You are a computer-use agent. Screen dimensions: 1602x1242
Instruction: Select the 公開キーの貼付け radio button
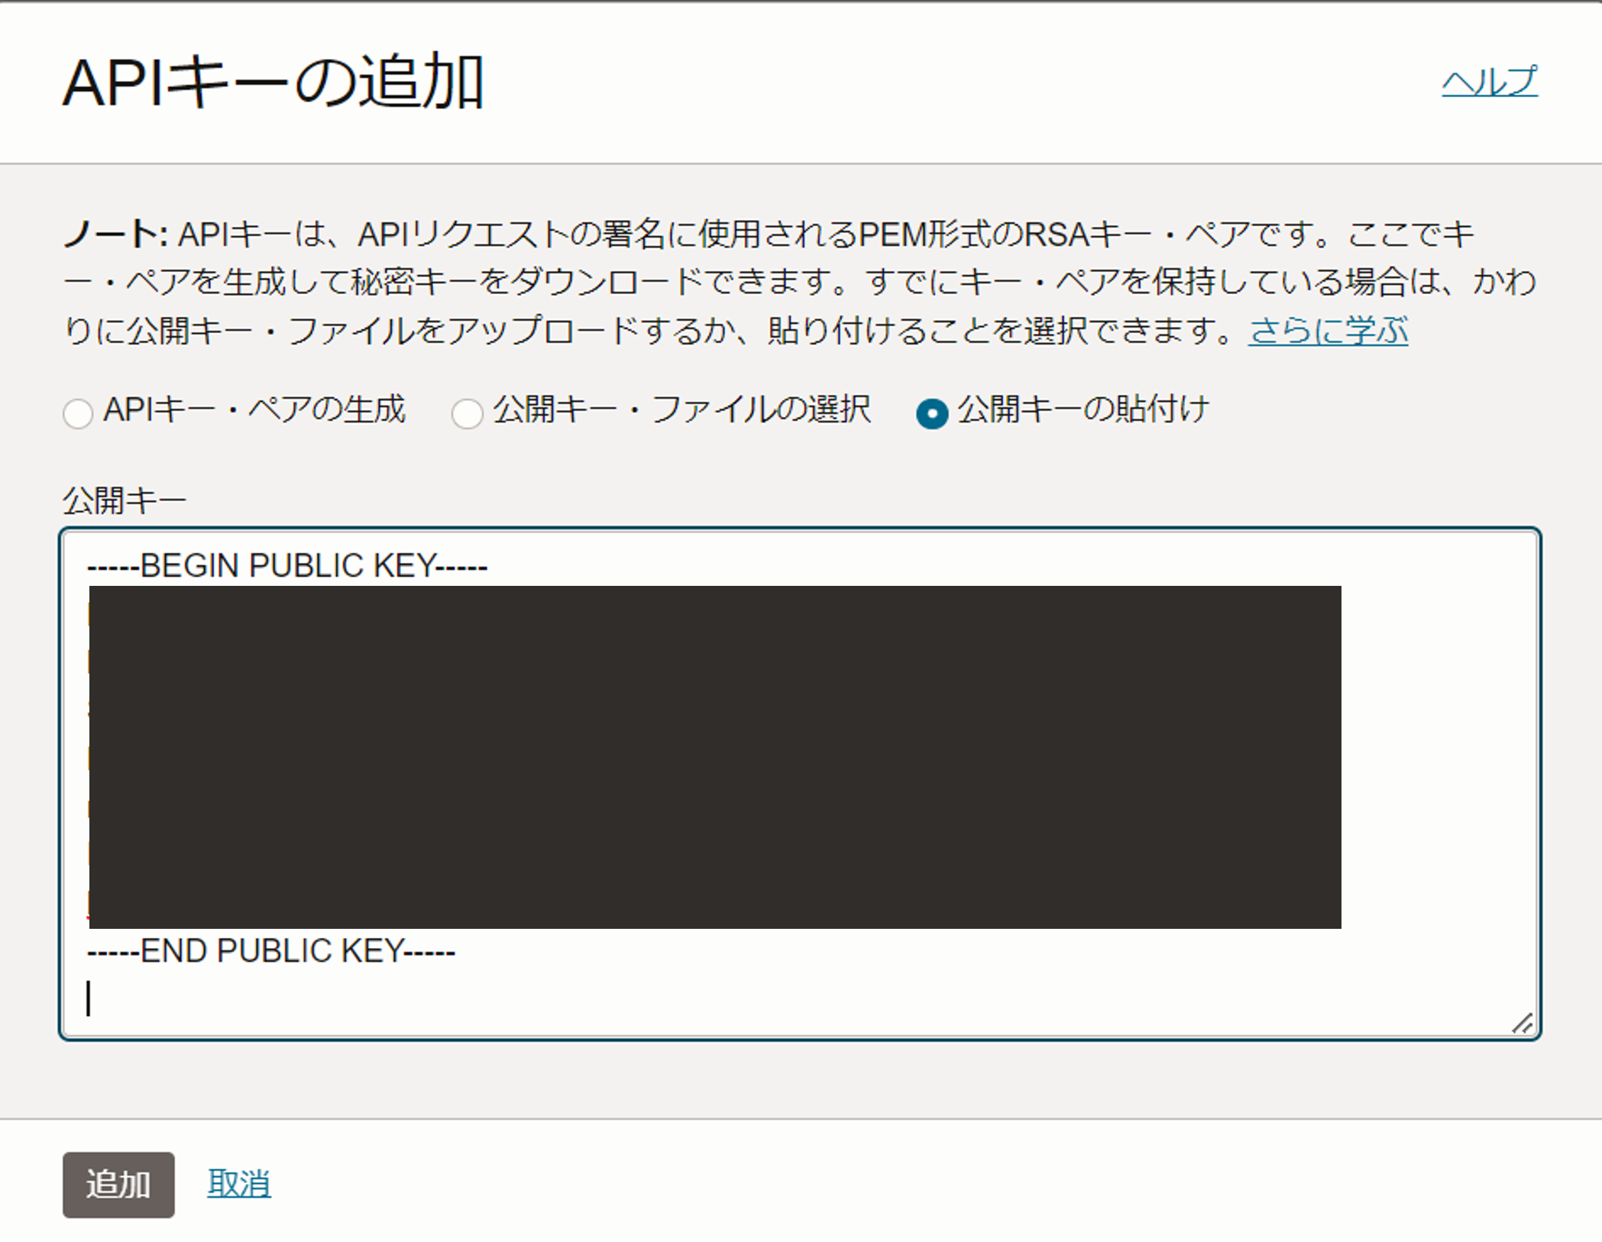click(x=931, y=413)
